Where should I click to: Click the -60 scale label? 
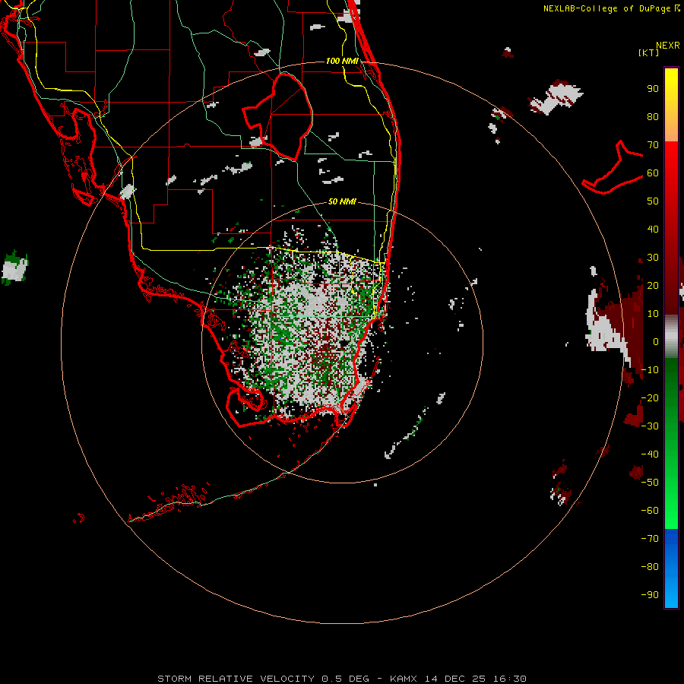point(650,511)
